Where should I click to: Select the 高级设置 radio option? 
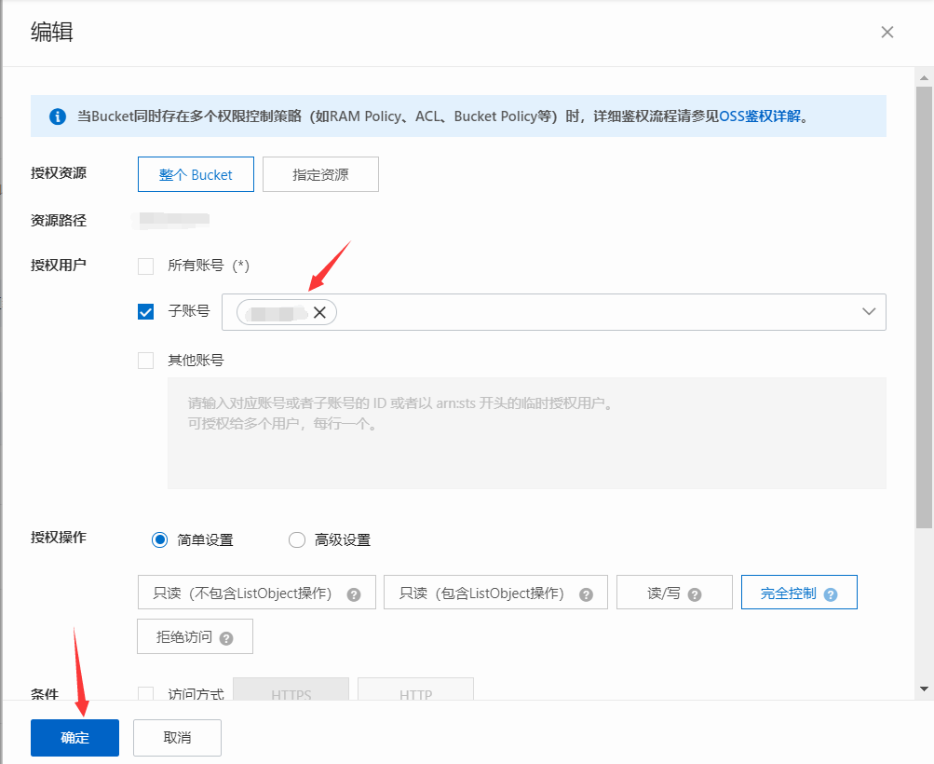297,540
